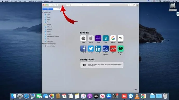This screenshot has width=179, height=100.
Task: Open the Facebook favorite tile
Action: click(x=83, y=48)
